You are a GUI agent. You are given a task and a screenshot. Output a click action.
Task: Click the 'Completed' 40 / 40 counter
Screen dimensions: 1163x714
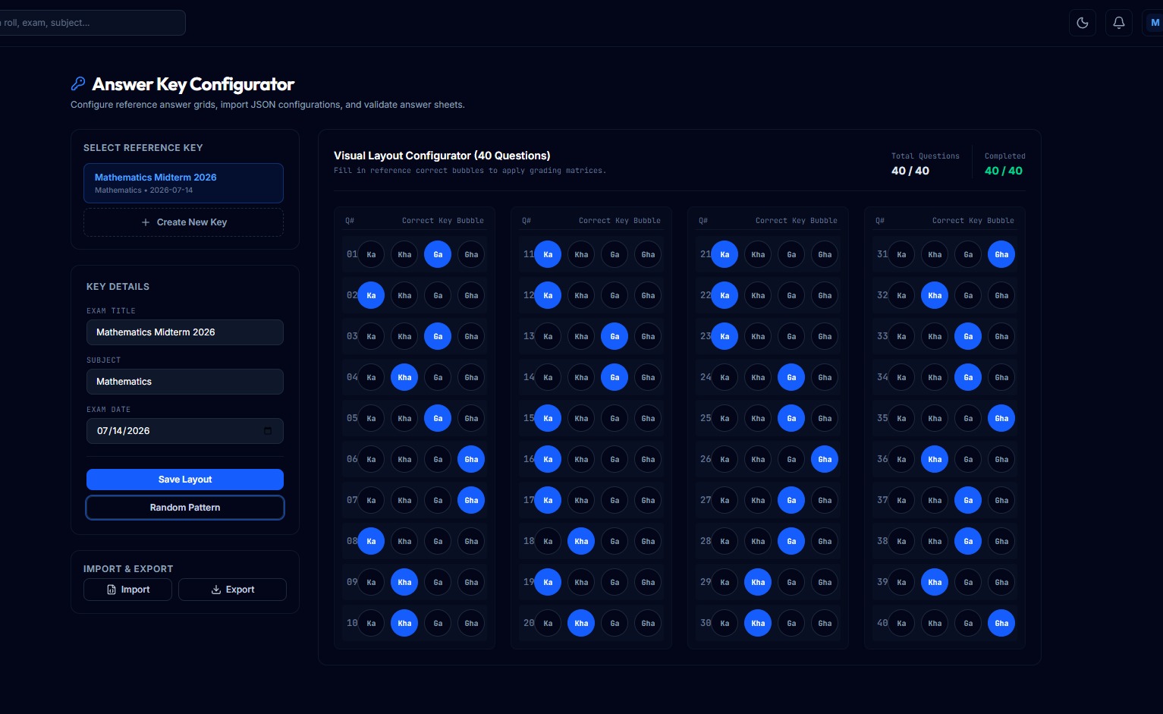pos(1004,171)
